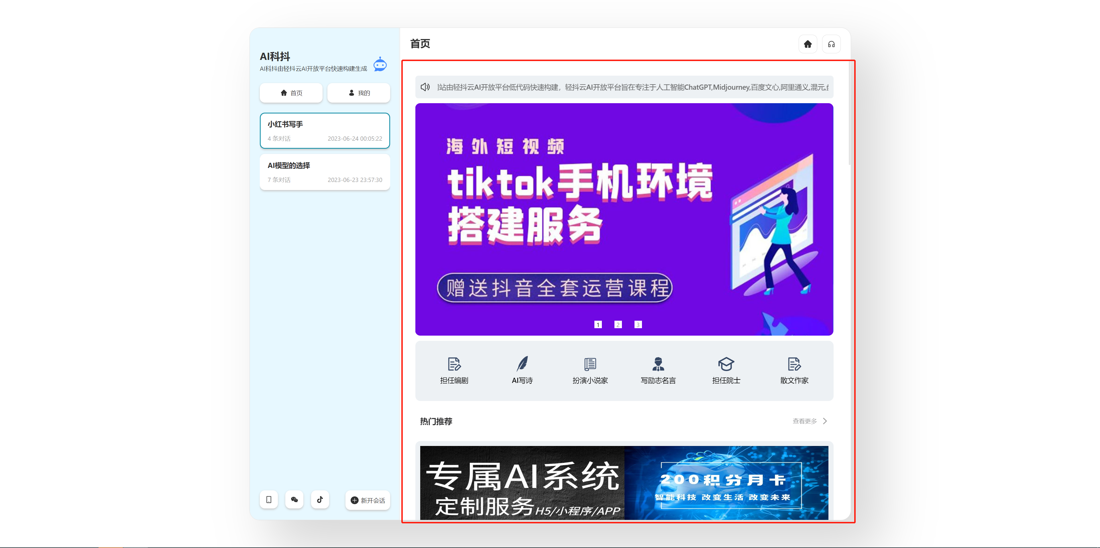Open the 担任编剧 shortcut icon
The height and width of the screenshot is (548, 1100).
[x=454, y=364]
